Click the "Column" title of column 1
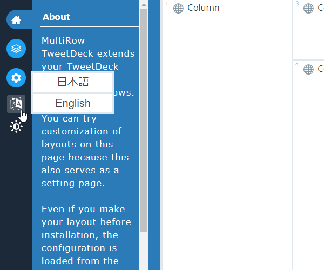 click(x=204, y=8)
